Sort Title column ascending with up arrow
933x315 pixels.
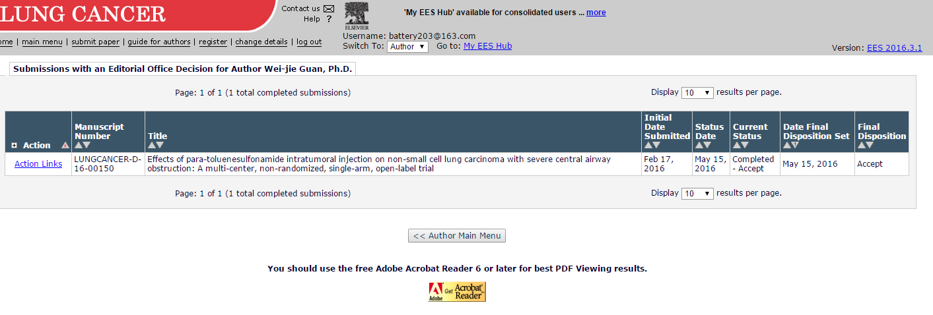(x=151, y=145)
